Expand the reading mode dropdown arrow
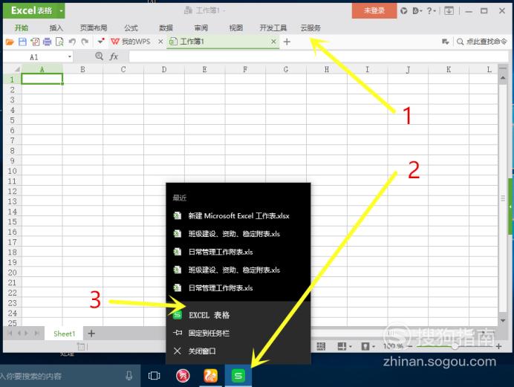514x387 pixels. point(374,346)
